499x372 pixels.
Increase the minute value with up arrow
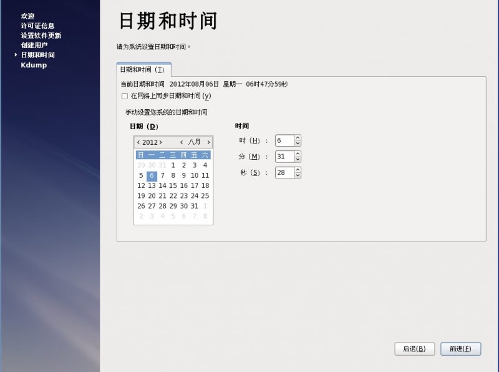click(x=298, y=154)
